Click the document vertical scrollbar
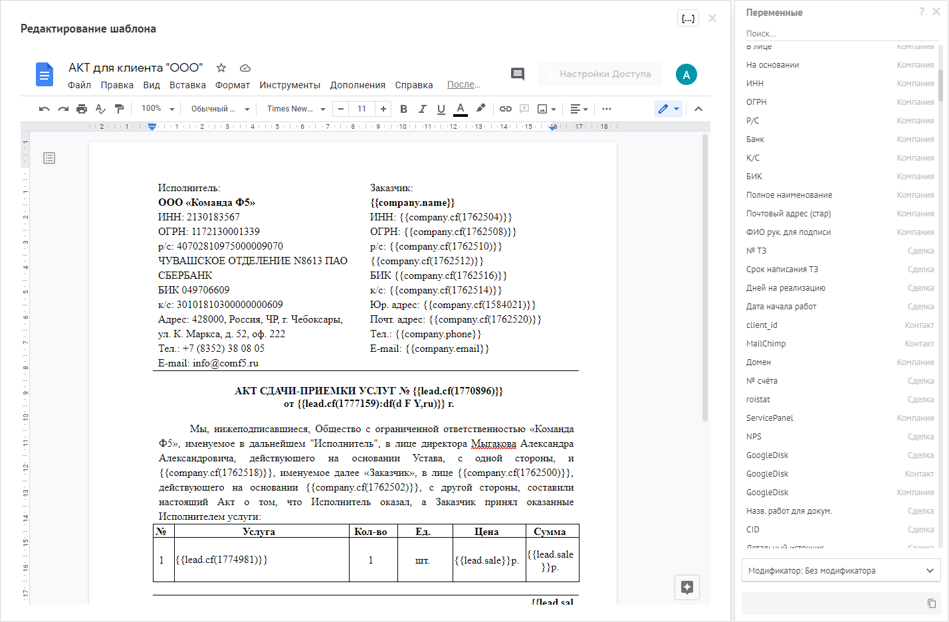The height and width of the screenshot is (622, 949). pos(705,277)
